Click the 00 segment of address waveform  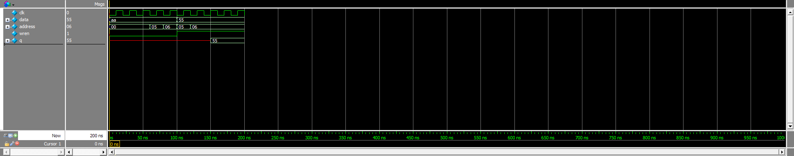(x=113, y=27)
